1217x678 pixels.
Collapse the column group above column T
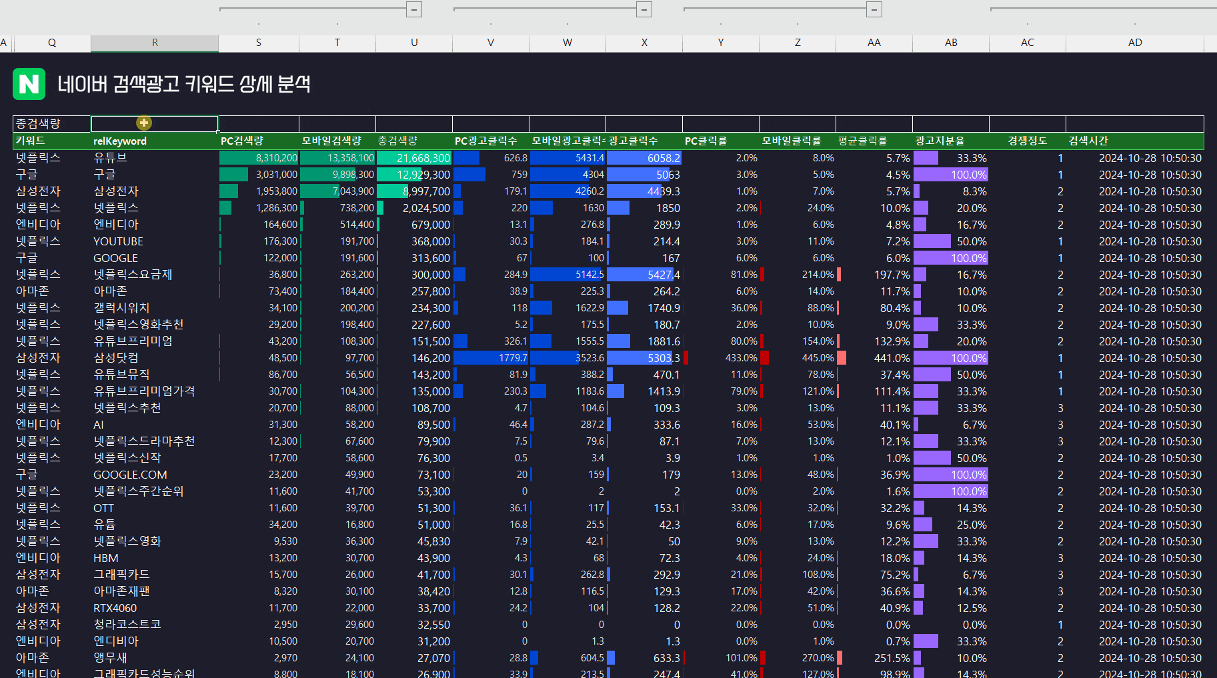(x=414, y=9)
